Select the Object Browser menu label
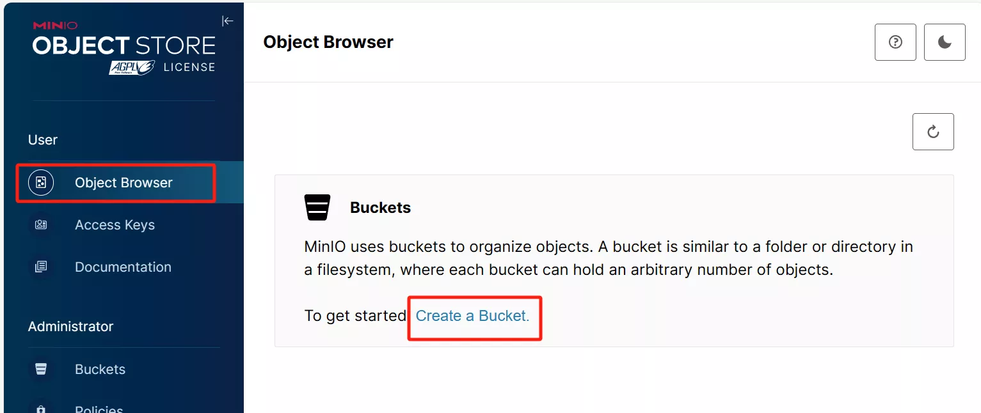The width and height of the screenshot is (981, 413). (124, 183)
